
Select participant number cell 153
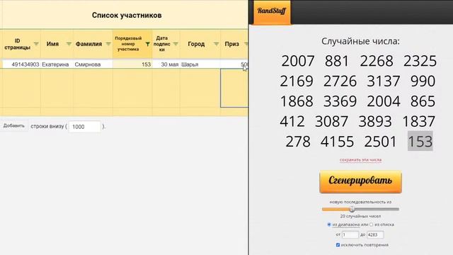coord(132,64)
